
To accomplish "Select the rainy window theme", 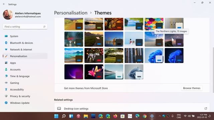I will [x=74, y=39].
